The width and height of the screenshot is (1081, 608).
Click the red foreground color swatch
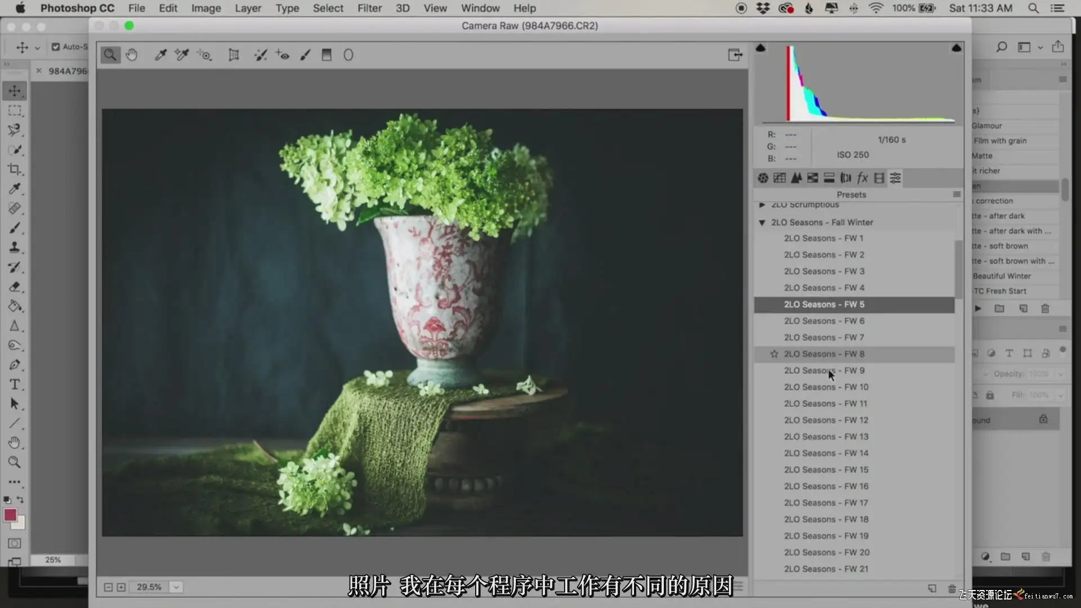10,515
